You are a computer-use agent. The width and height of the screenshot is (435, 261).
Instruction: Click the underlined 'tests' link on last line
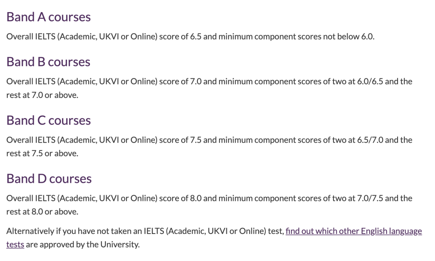coord(15,244)
